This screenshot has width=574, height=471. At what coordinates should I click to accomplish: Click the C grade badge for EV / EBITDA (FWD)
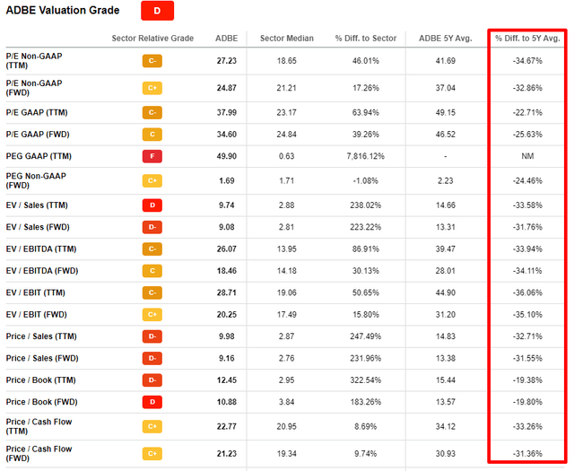point(152,271)
